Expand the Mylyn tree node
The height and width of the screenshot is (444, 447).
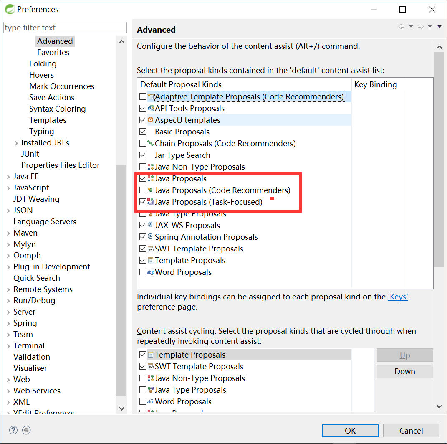tap(8, 244)
